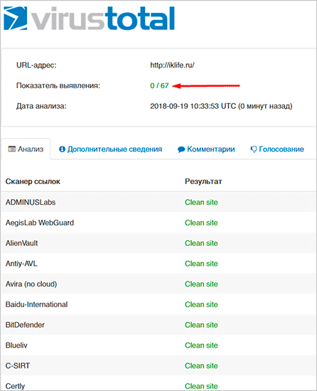317x391 pixels.
Task: Click the virustotal wordmark text
Action: [x=102, y=18]
